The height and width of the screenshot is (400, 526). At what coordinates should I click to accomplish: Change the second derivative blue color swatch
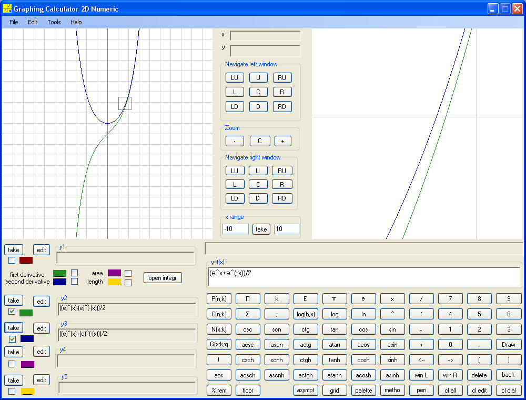pyautogui.click(x=60, y=282)
